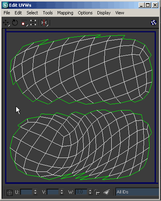Choose the Scale tool icon

[24, 23]
